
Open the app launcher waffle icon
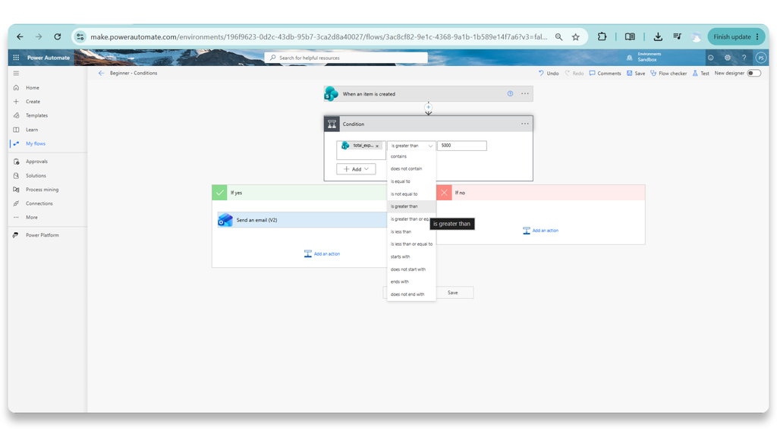16,58
